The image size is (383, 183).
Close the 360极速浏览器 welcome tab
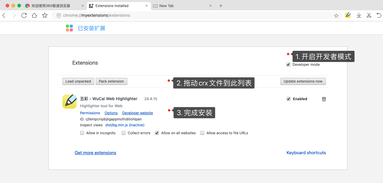[x=82, y=6]
